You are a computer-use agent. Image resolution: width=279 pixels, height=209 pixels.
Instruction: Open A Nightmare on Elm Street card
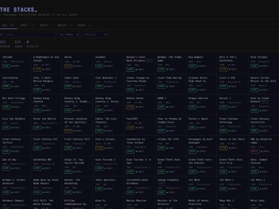(47, 63)
